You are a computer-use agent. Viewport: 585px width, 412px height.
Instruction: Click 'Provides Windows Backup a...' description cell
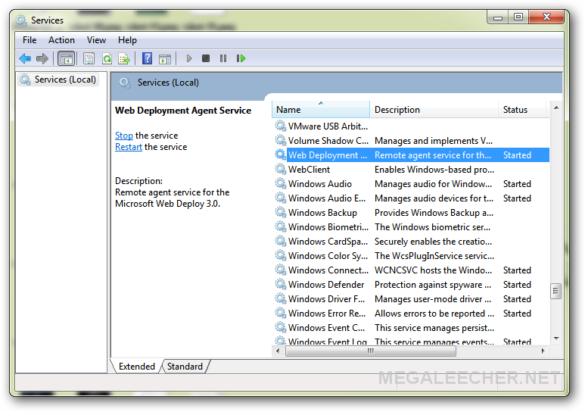pyautogui.click(x=434, y=213)
